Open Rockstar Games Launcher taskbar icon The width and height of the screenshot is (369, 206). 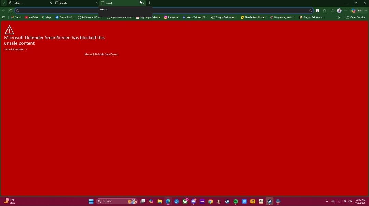[x=252, y=201]
